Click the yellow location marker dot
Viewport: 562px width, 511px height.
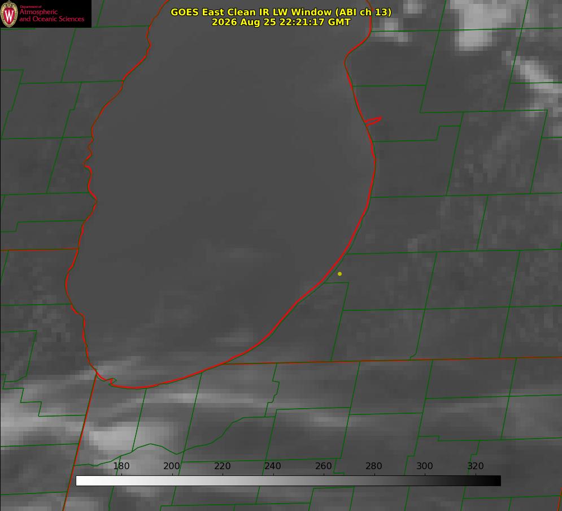click(x=340, y=274)
